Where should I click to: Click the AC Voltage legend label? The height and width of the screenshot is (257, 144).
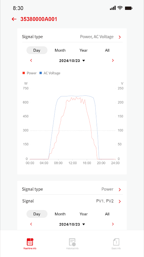pyautogui.click(x=52, y=73)
